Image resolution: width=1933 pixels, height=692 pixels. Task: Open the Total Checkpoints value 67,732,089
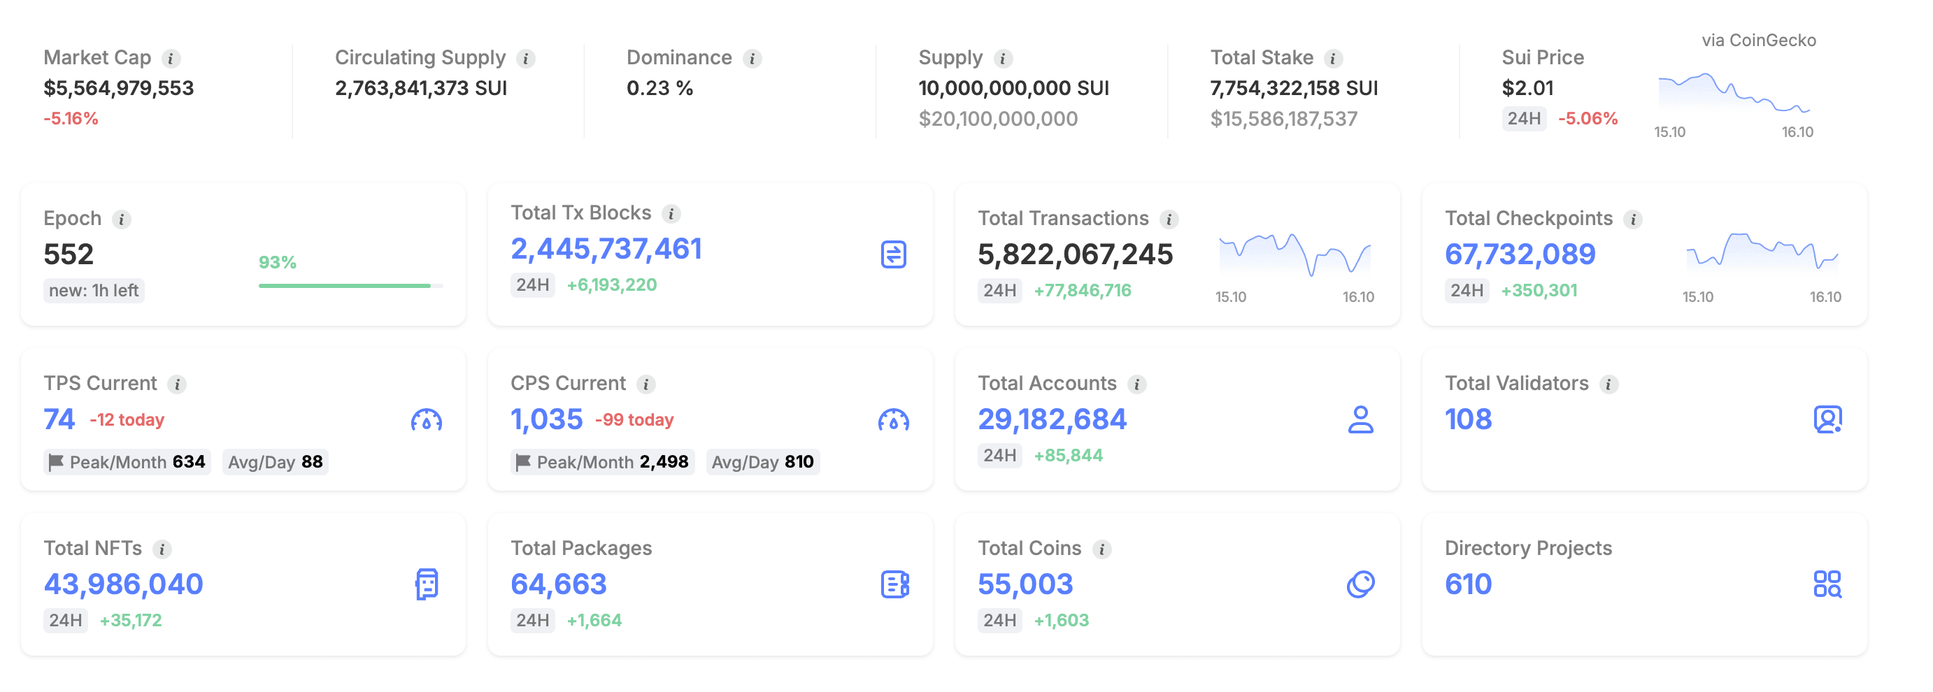[x=1520, y=254]
